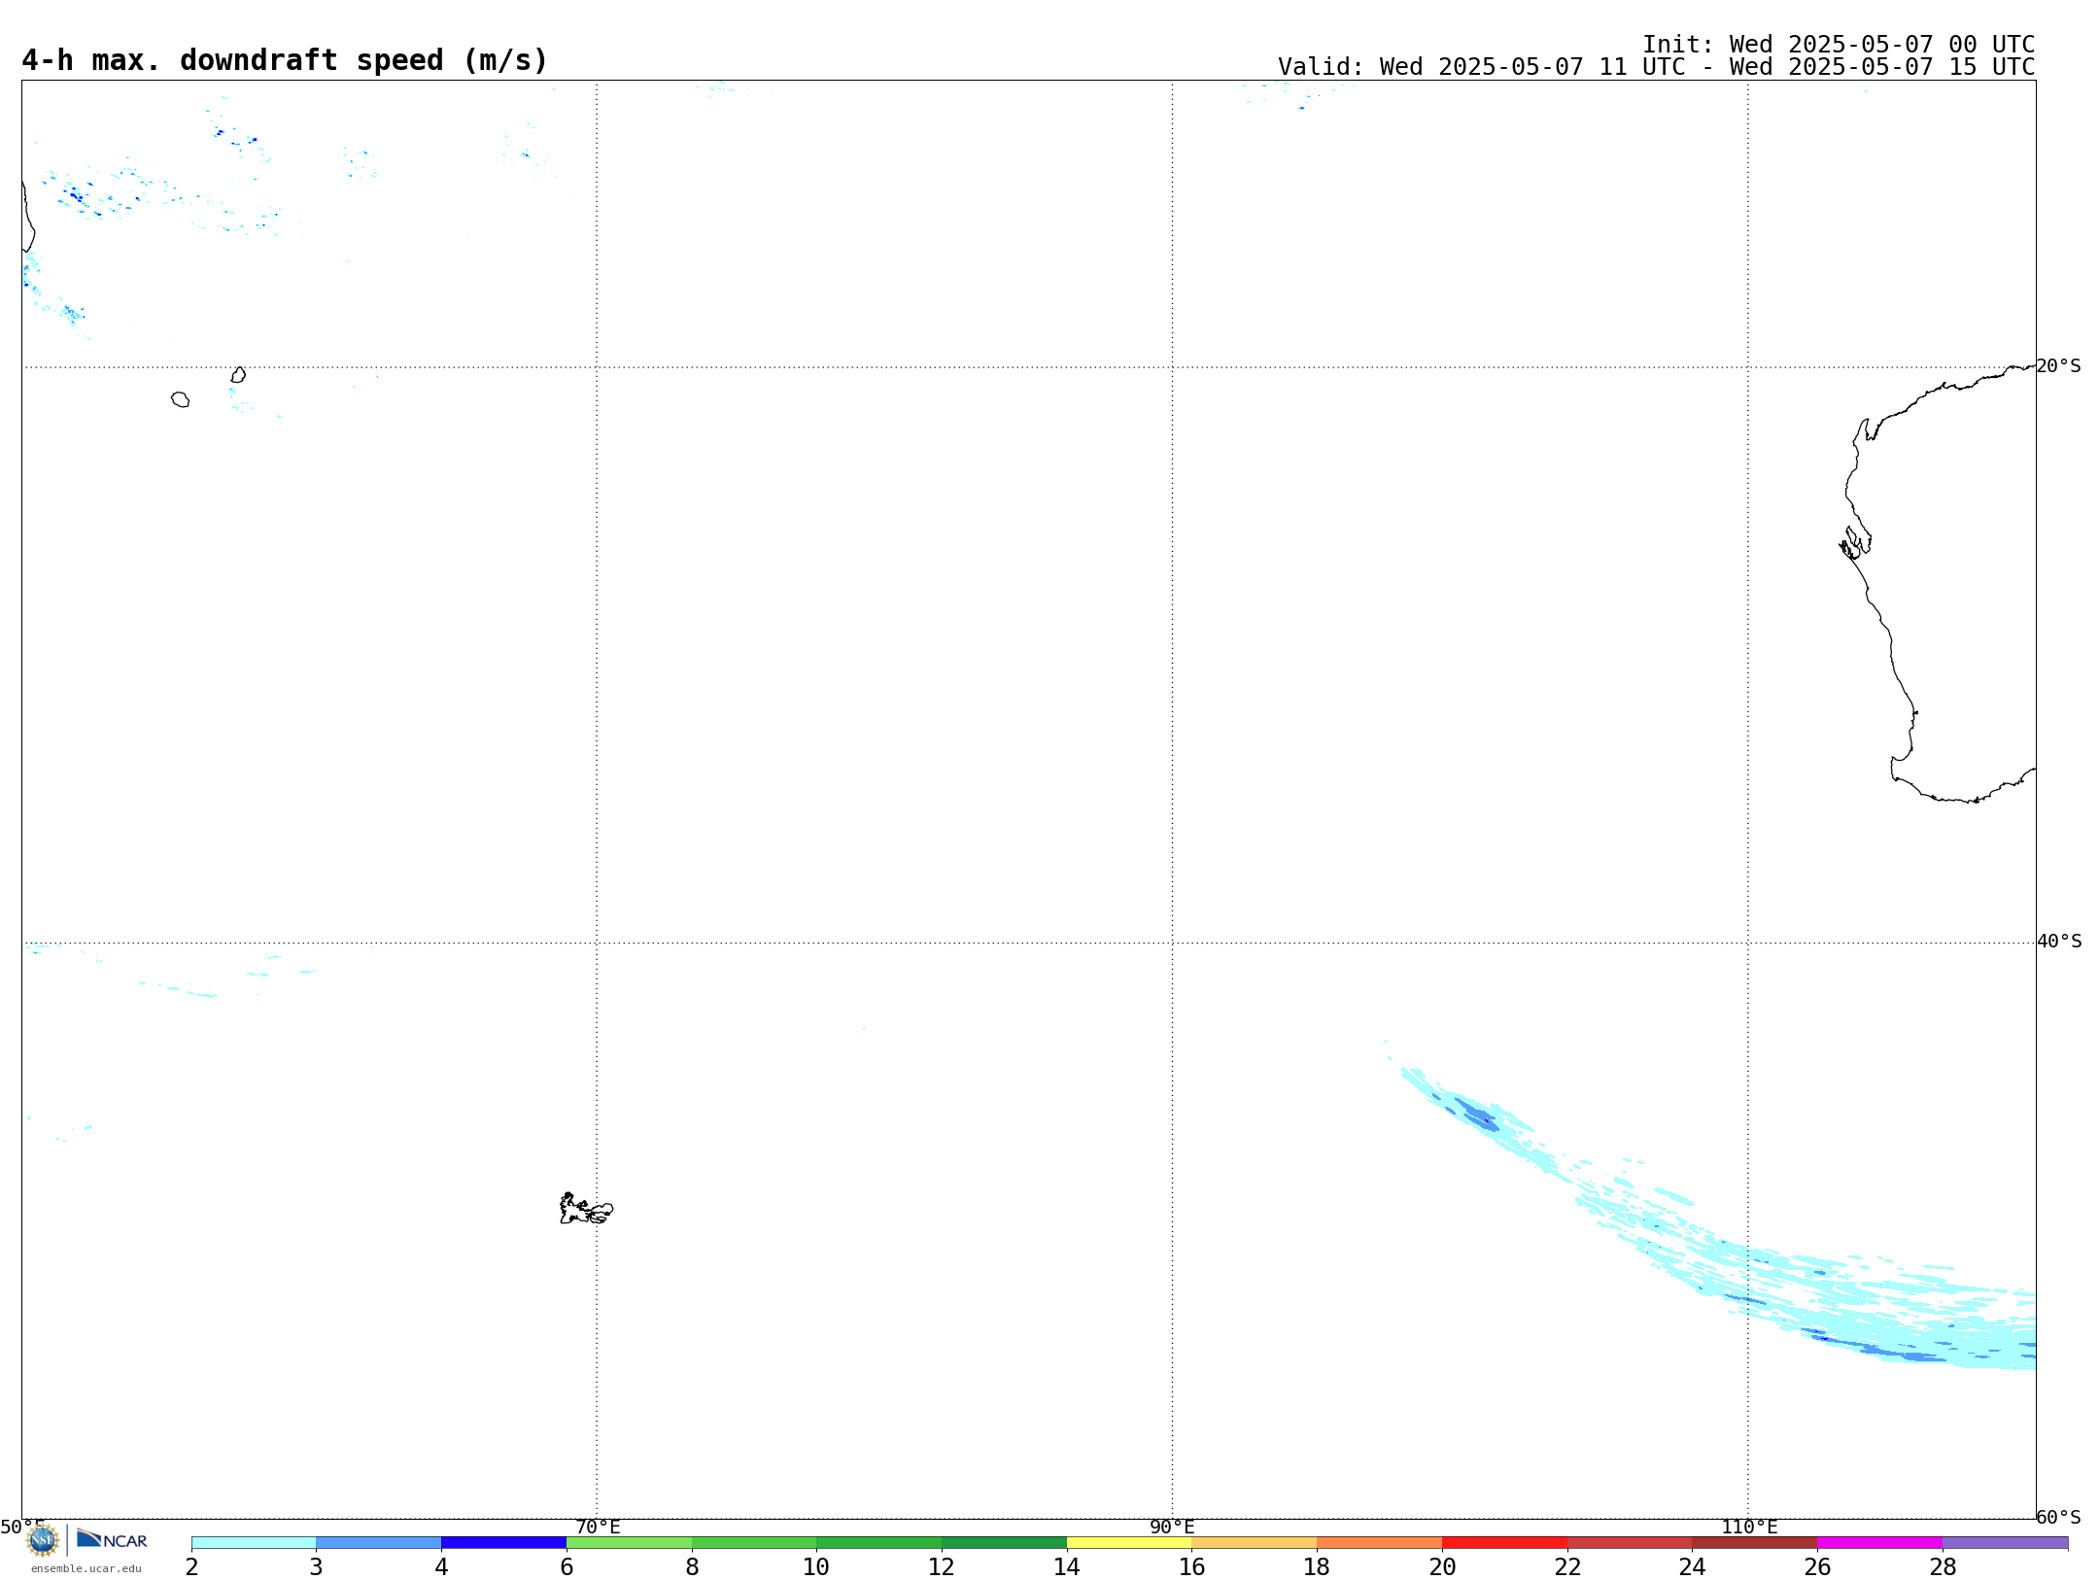This screenshot has height=1580, width=2099.
Task: Click the medium blue 3-4 colorbar segment
Action: click(x=379, y=1543)
